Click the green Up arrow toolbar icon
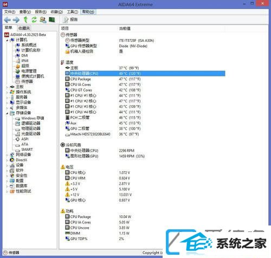The height and width of the screenshot is (258, 271). point(25,20)
